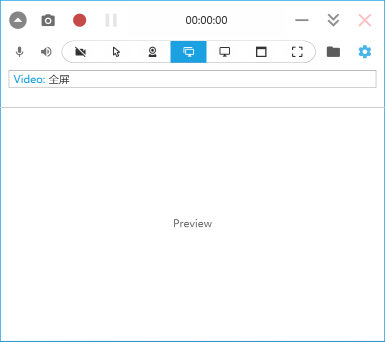Open settings with the gear icon
Image resolution: width=385 pixels, height=342 pixels.
point(365,52)
